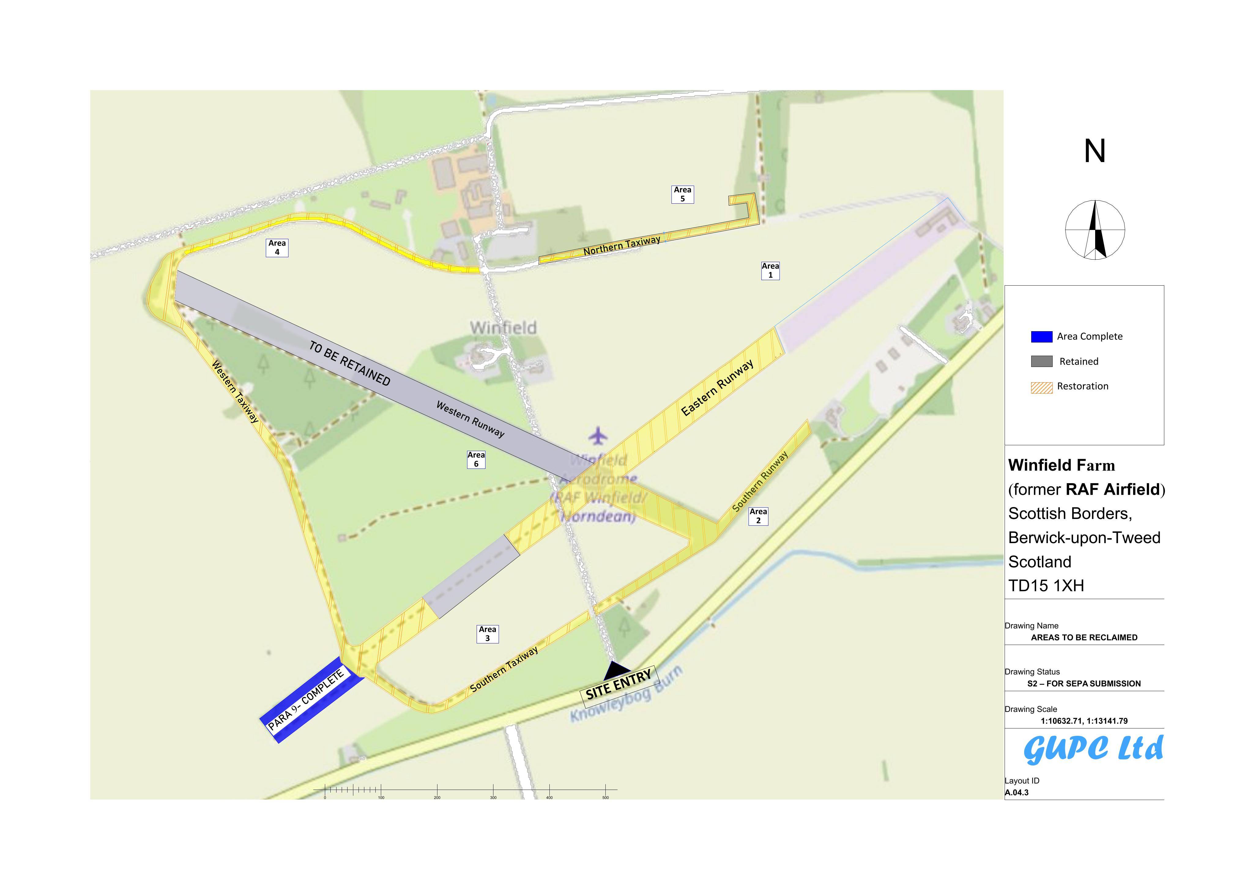
Task: Click the Retained legend label
Action: pyautogui.click(x=1078, y=361)
